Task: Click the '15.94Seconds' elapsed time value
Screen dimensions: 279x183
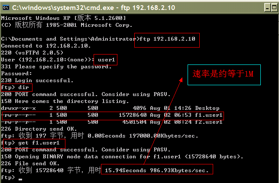Action: (126, 170)
